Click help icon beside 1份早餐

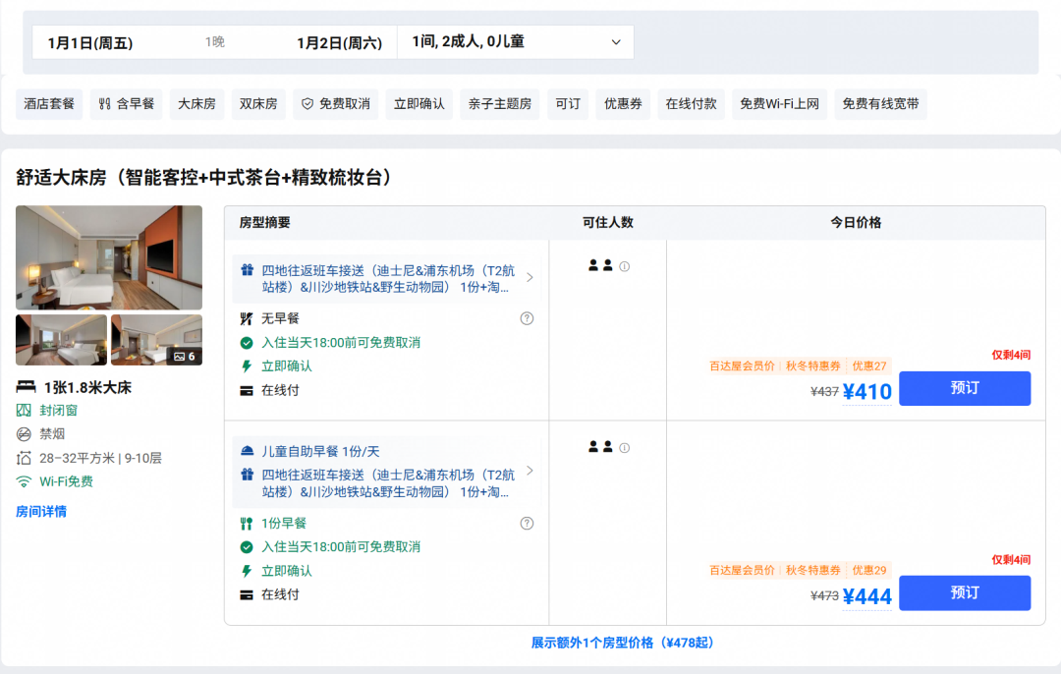527,523
